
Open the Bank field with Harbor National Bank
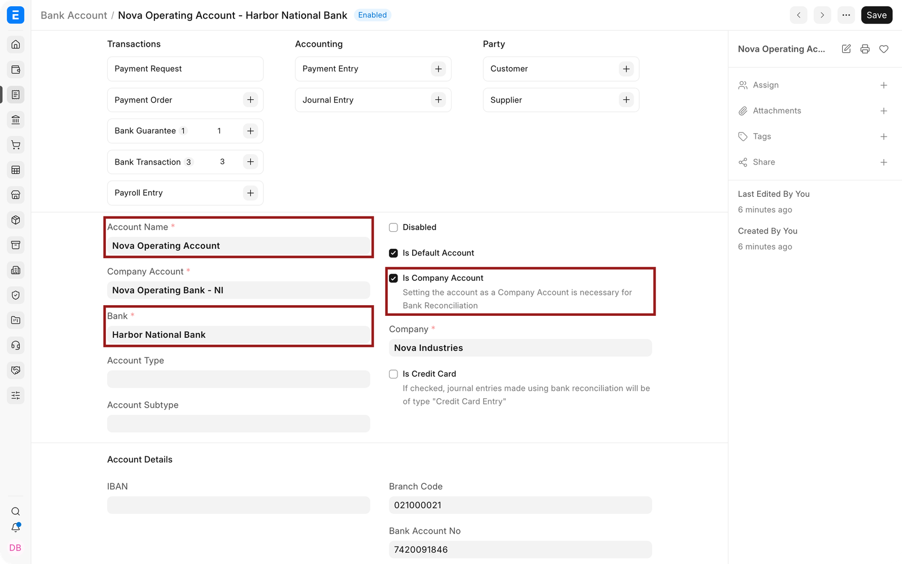(x=238, y=335)
